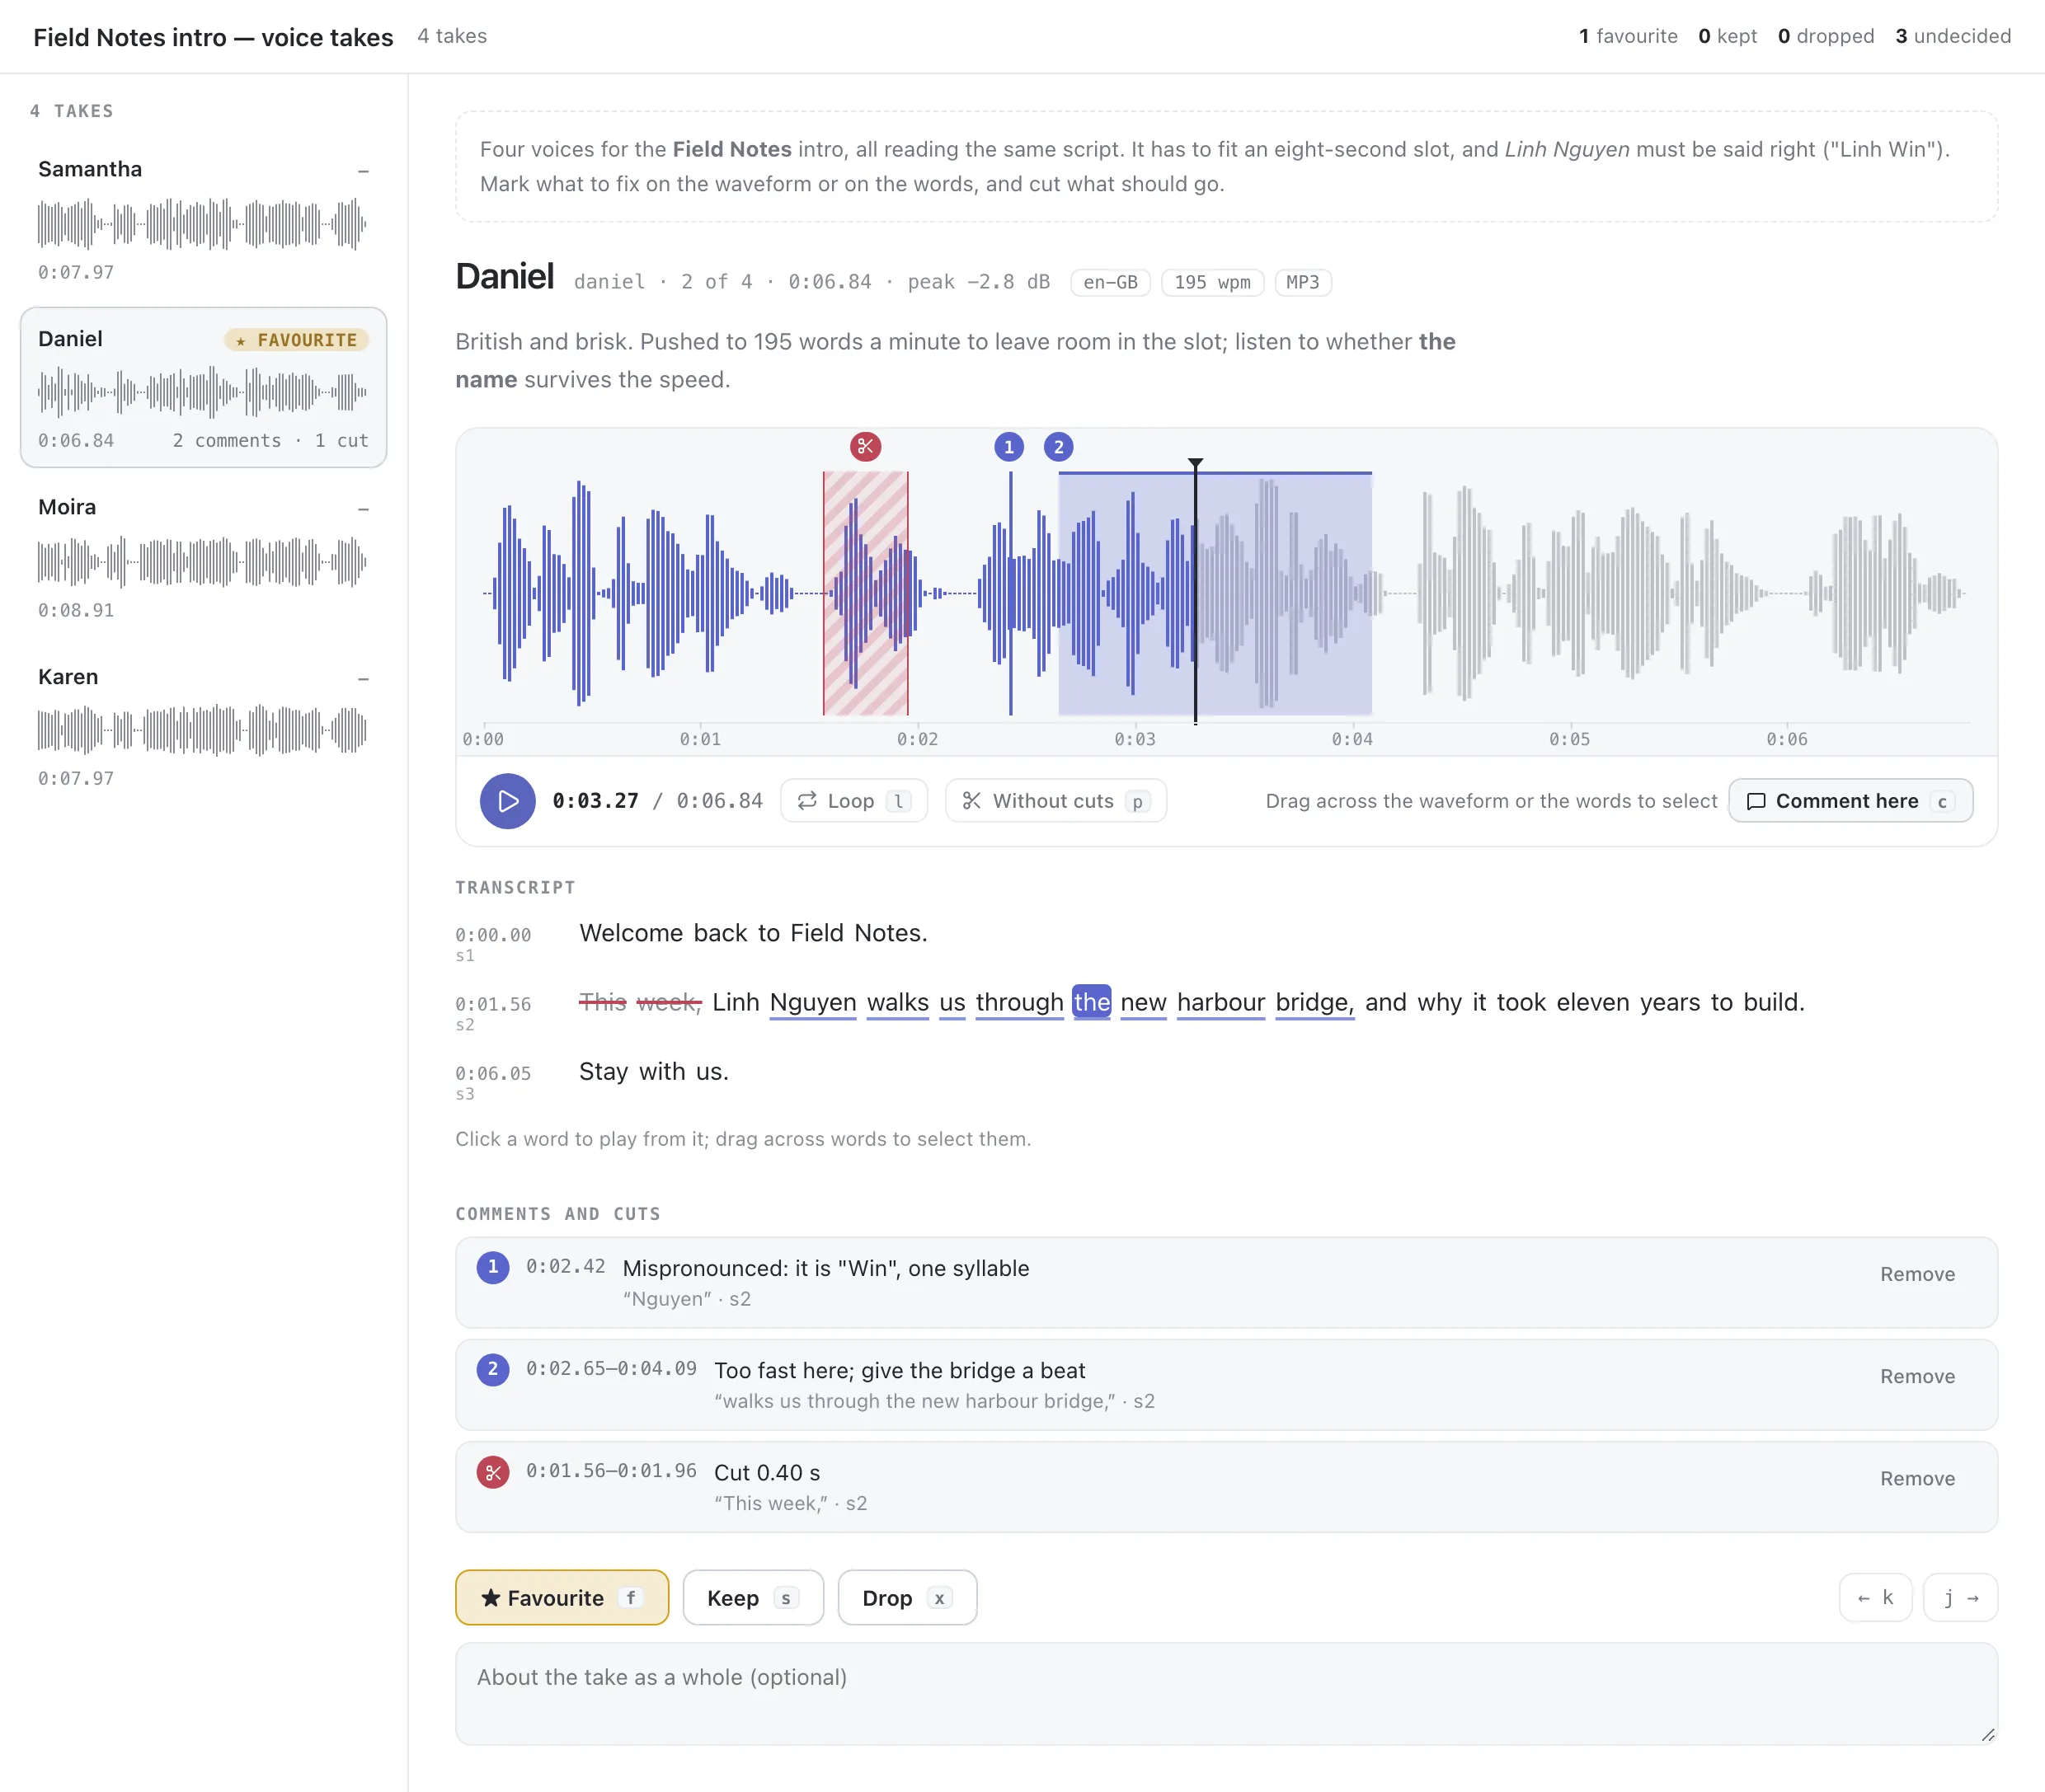Image resolution: width=2045 pixels, height=1792 pixels.
Task: Click the 0:01.56 timestamp of sentence s2
Action: tap(493, 1004)
